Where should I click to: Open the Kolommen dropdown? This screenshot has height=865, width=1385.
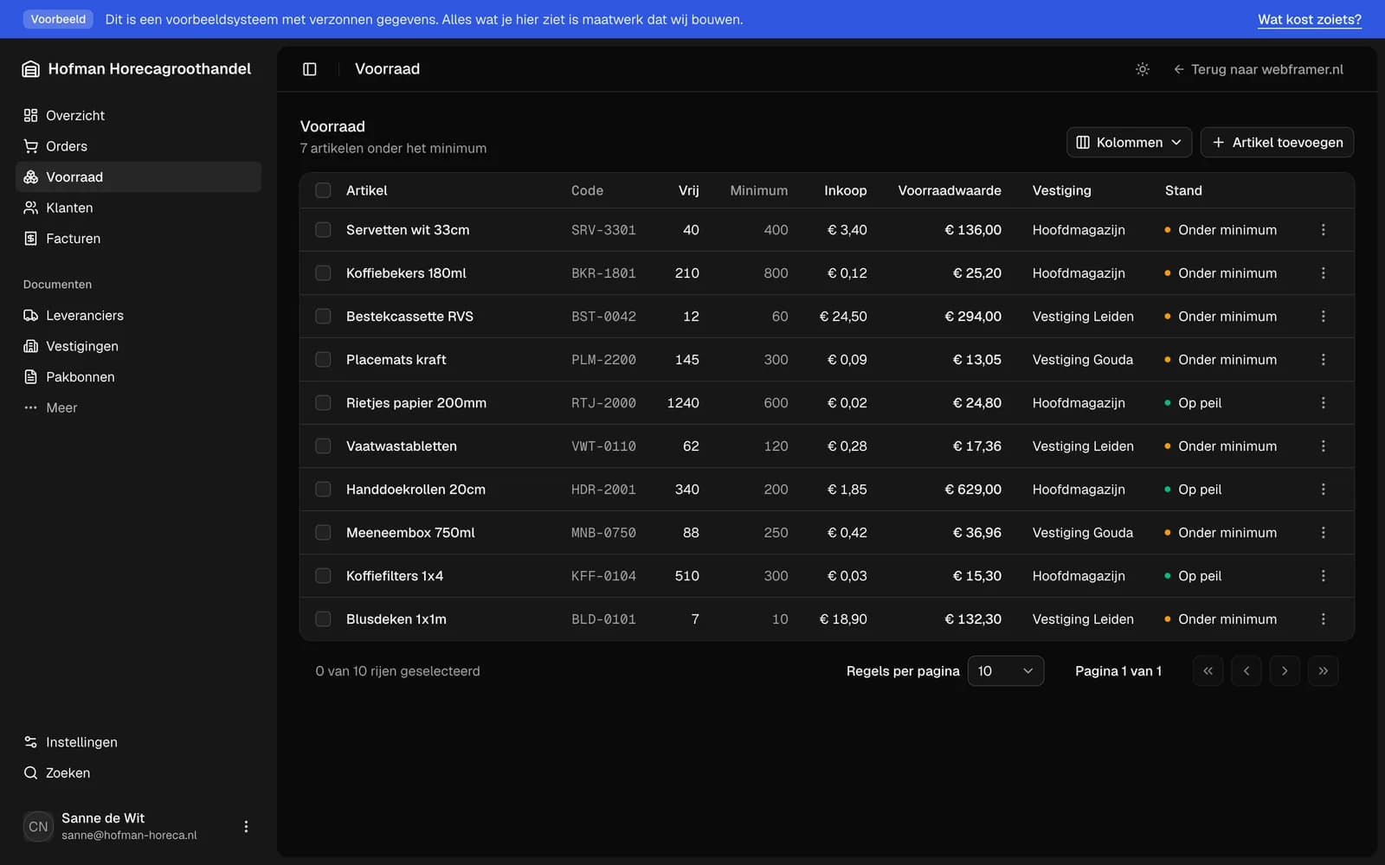click(1129, 143)
